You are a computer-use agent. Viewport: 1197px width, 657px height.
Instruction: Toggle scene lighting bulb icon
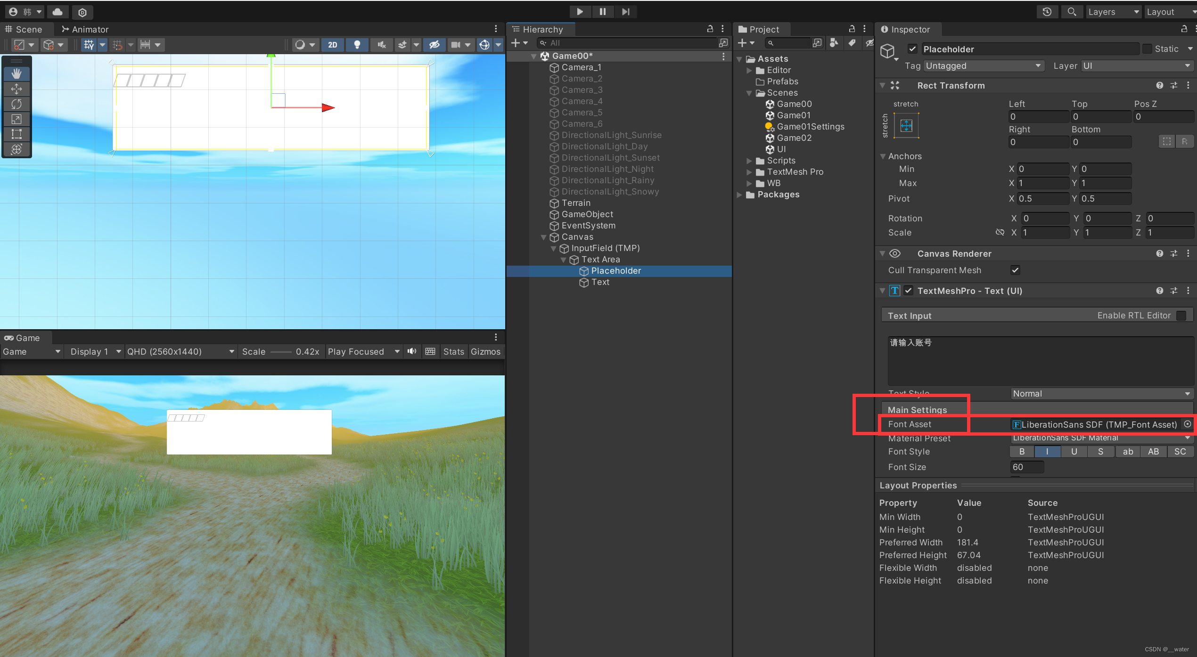coord(357,45)
